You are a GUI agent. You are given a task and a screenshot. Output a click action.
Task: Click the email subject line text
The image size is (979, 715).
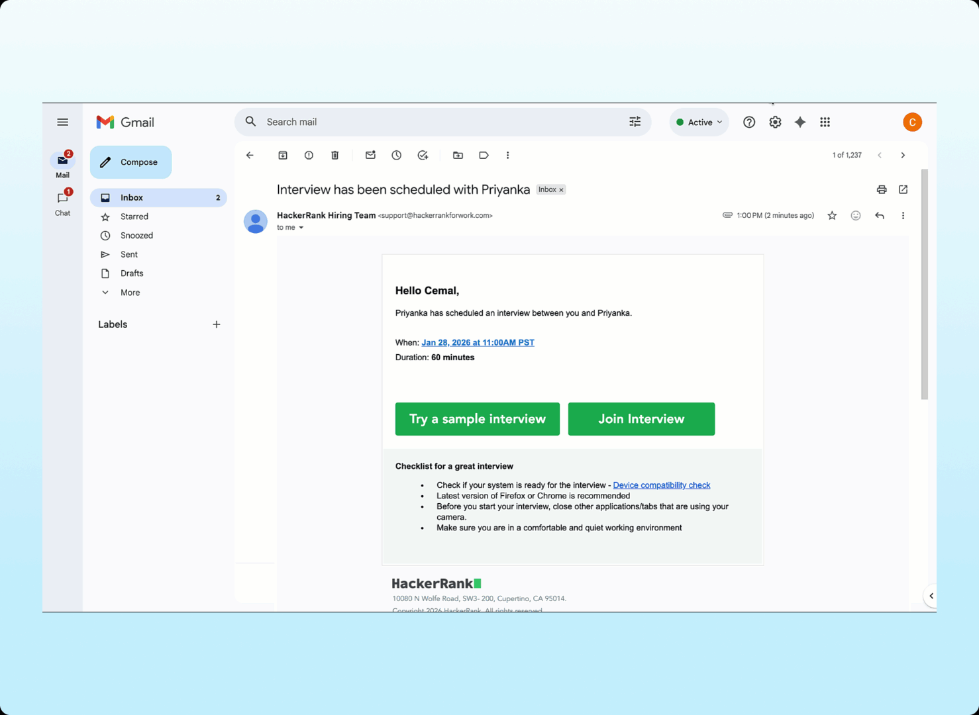(x=403, y=189)
